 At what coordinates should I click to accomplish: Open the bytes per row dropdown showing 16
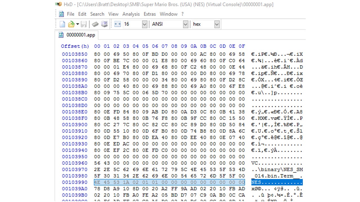(145, 24)
